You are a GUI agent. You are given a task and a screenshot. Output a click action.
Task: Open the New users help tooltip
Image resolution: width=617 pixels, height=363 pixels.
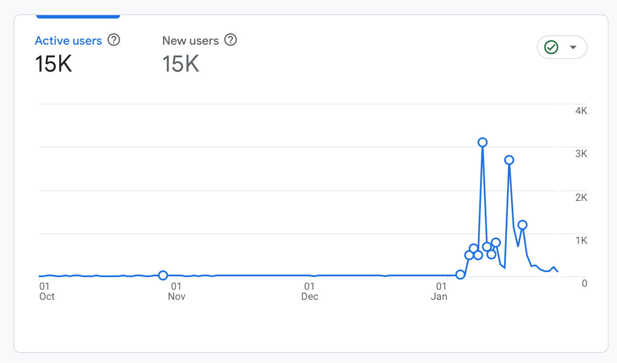[x=231, y=40]
